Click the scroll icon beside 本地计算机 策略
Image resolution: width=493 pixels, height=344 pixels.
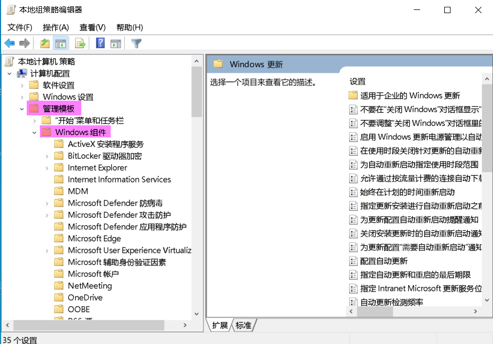(9, 61)
